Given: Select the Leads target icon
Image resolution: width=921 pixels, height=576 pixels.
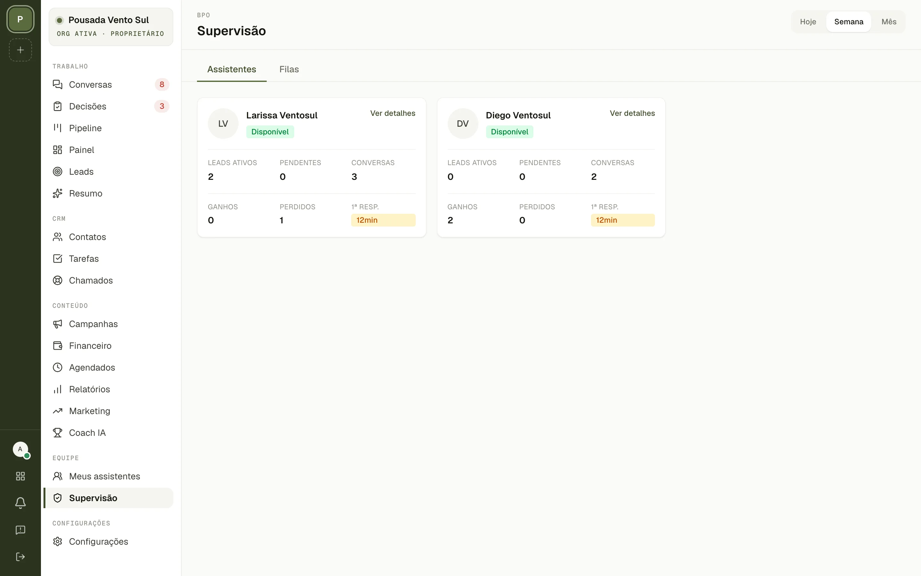Looking at the screenshot, I should pos(58,172).
